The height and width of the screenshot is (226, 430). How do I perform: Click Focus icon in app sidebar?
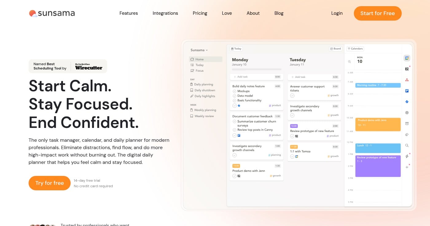(192, 71)
